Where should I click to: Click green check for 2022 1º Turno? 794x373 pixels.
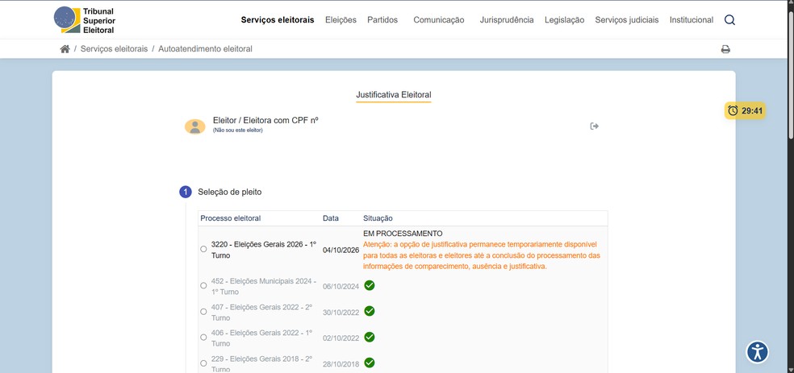click(x=370, y=337)
